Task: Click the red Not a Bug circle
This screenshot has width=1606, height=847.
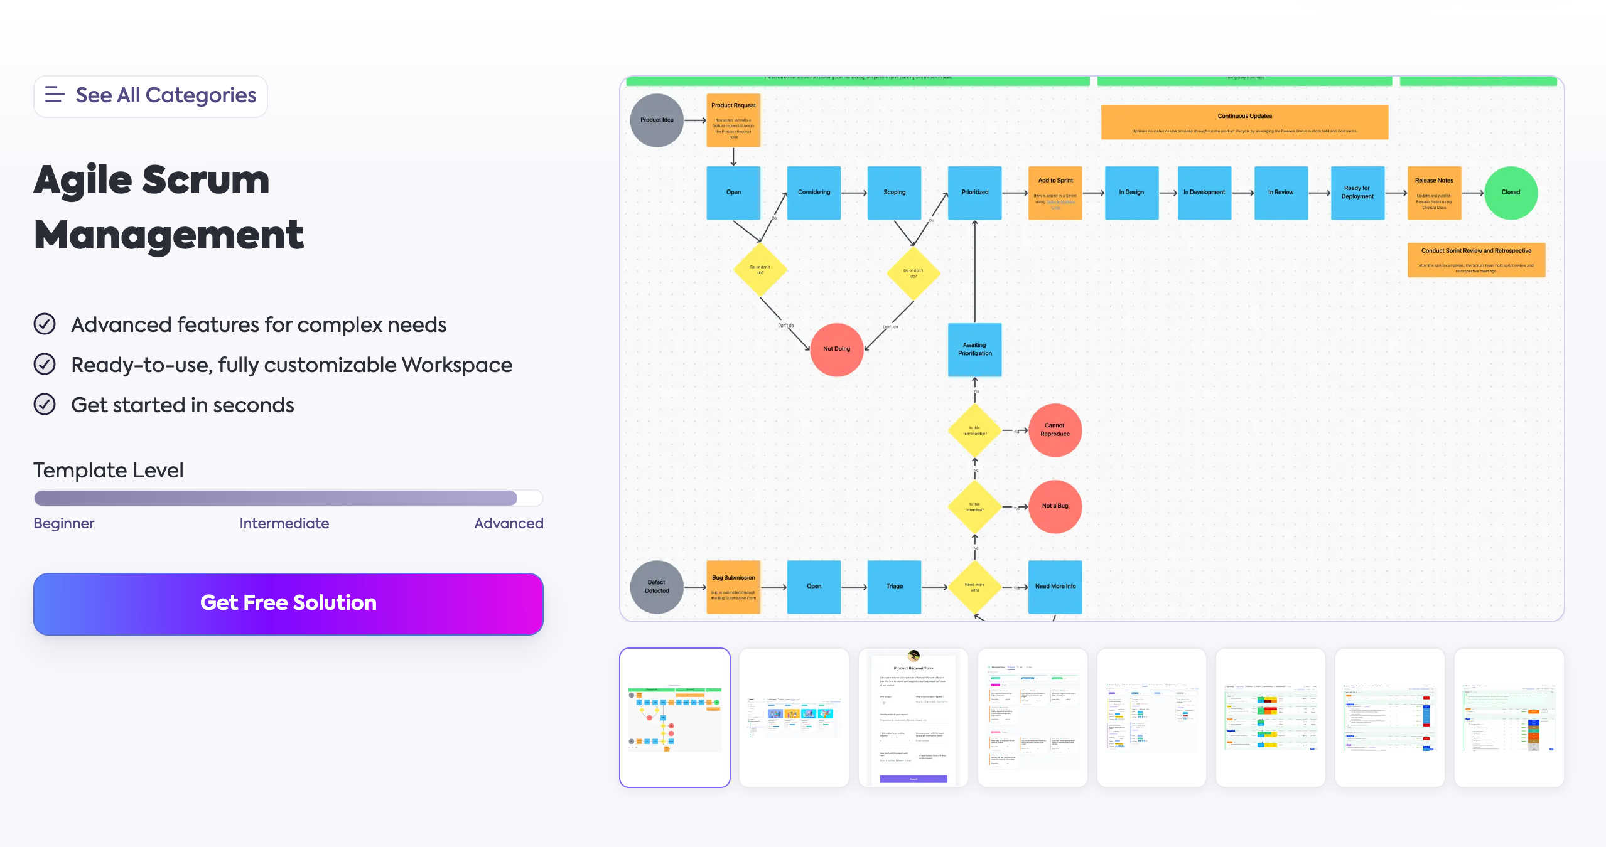Action: 1055,506
